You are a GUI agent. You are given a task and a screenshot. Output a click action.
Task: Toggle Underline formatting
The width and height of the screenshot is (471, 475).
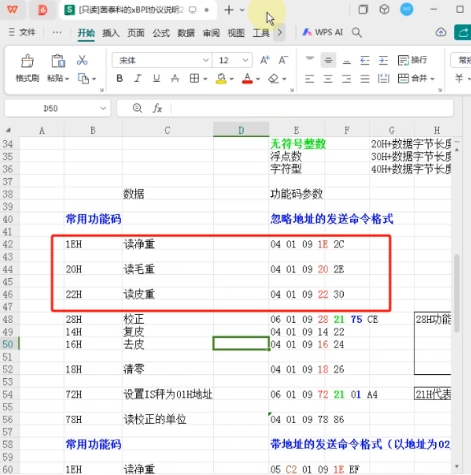coord(156,78)
